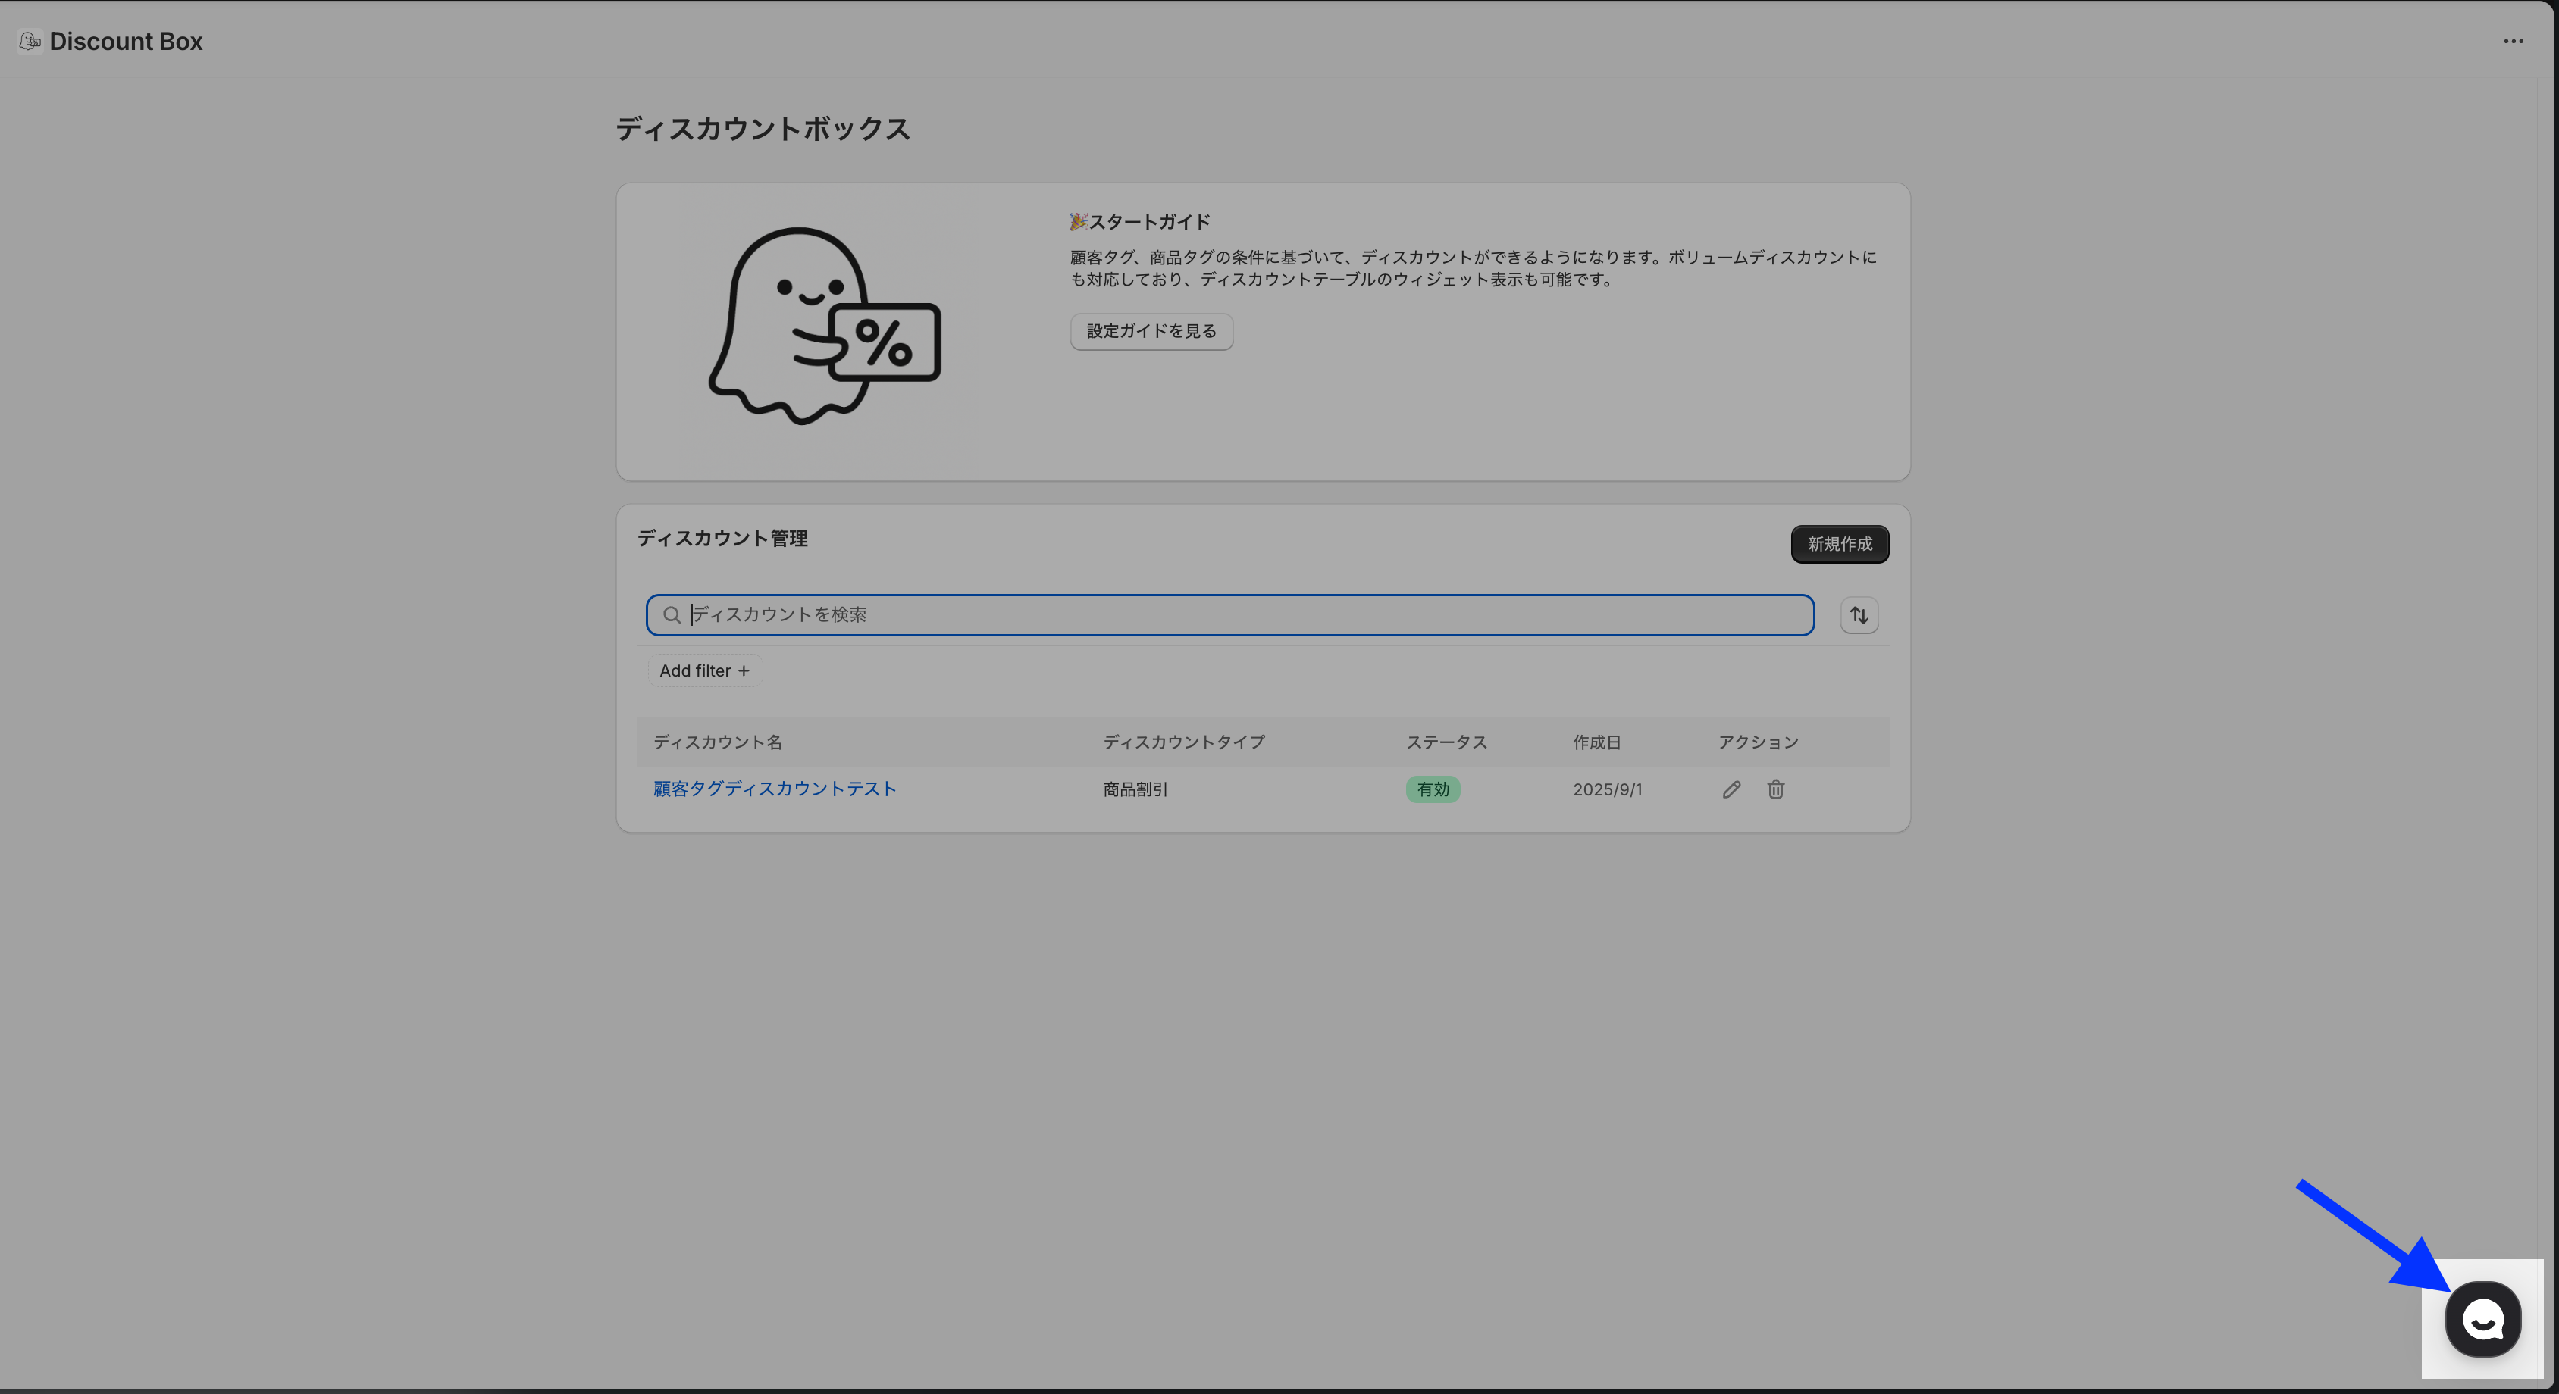Click the ghost discount illustration
2559x1394 pixels.
coord(823,327)
